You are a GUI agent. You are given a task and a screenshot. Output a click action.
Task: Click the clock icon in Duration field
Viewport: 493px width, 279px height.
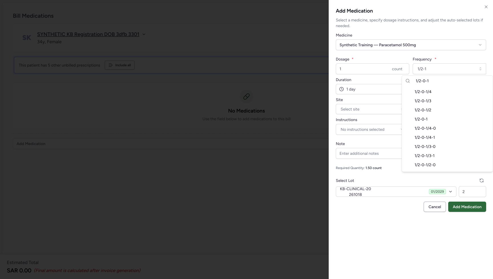[342, 89]
